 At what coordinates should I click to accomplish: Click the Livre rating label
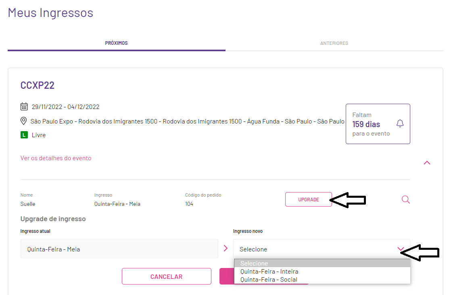[39, 135]
